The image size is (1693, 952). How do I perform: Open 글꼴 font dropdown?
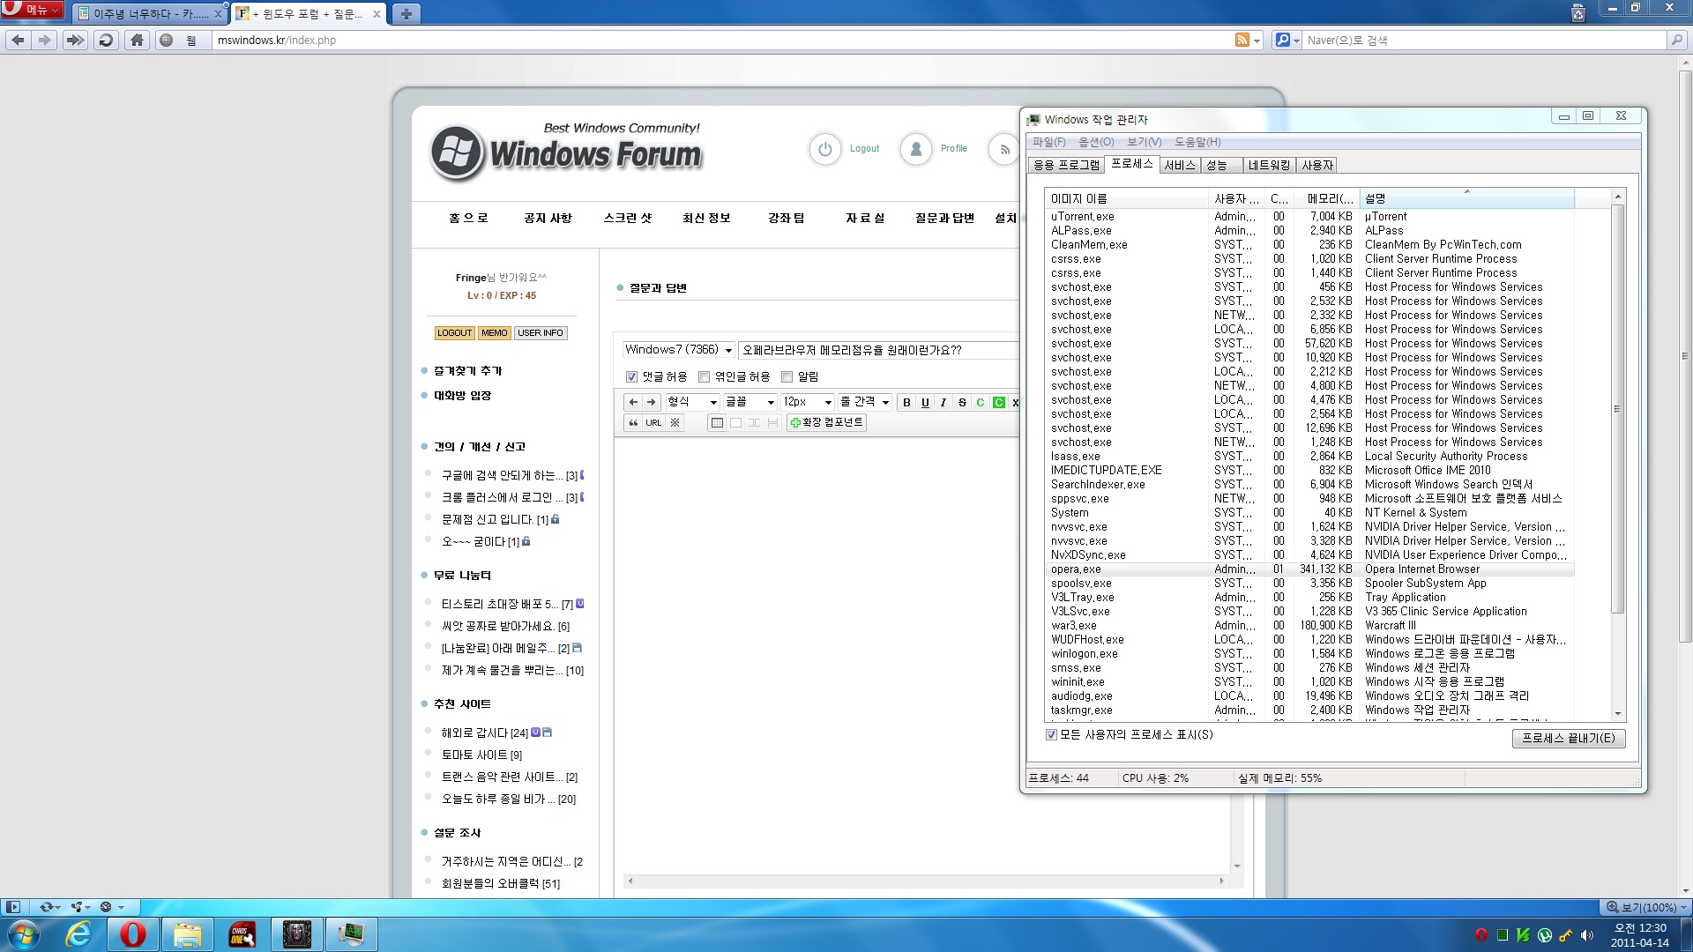click(x=750, y=402)
